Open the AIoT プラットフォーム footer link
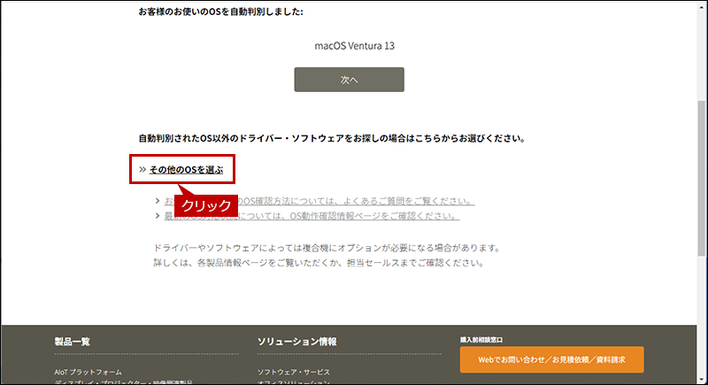This screenshot has height=385, width=708. 88,372
